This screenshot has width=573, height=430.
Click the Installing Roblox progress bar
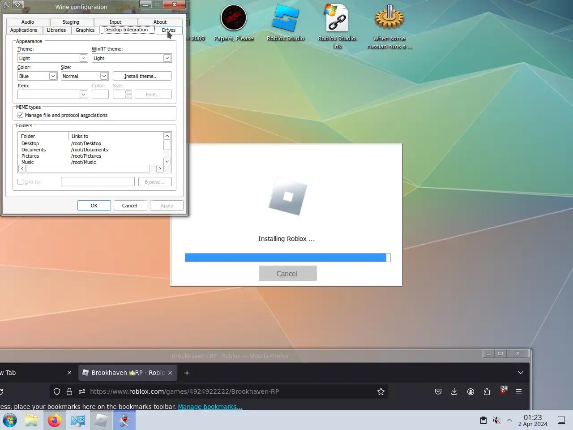click(x=287, y=258)
